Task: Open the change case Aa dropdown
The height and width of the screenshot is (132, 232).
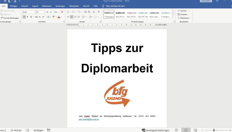Action: click(x=56, y=12)
